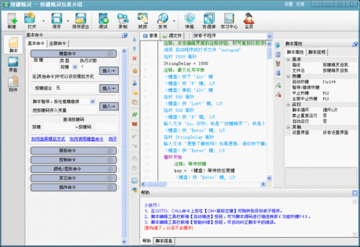Click the code editor horizontal scrollbar
This screenshot has height=247, width=360.
pos(203,184)
